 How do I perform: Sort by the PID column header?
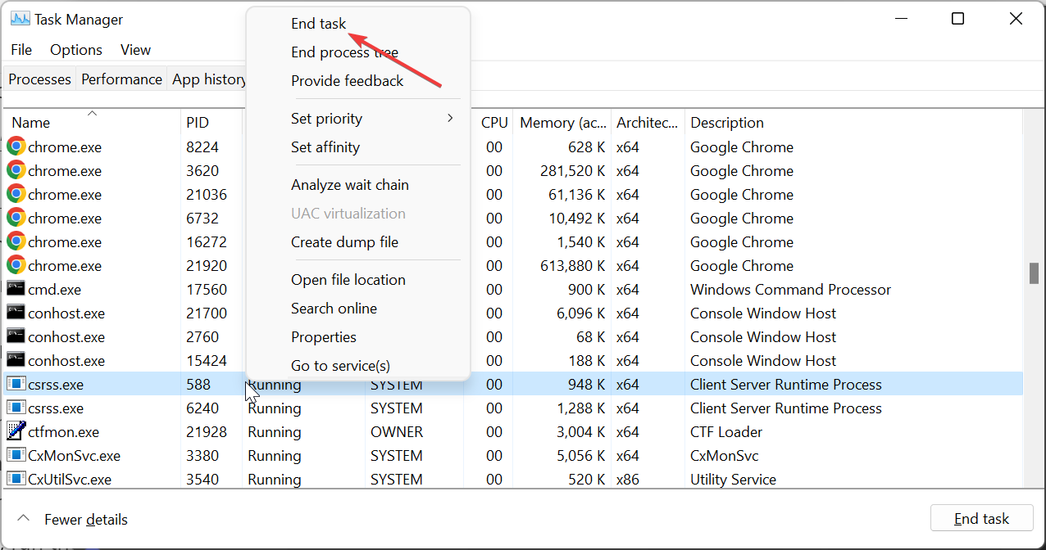tap(198, 123)
